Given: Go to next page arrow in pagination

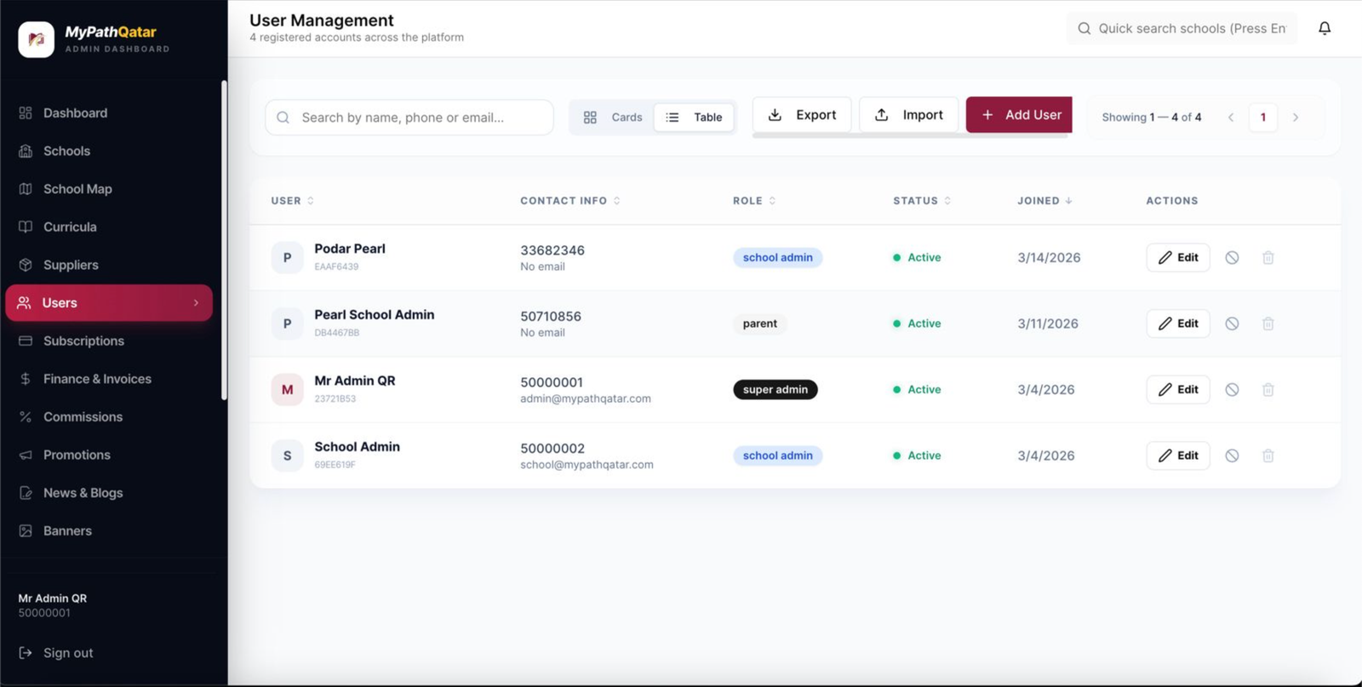Looking at the screenshot, I should coord(1295,117).
